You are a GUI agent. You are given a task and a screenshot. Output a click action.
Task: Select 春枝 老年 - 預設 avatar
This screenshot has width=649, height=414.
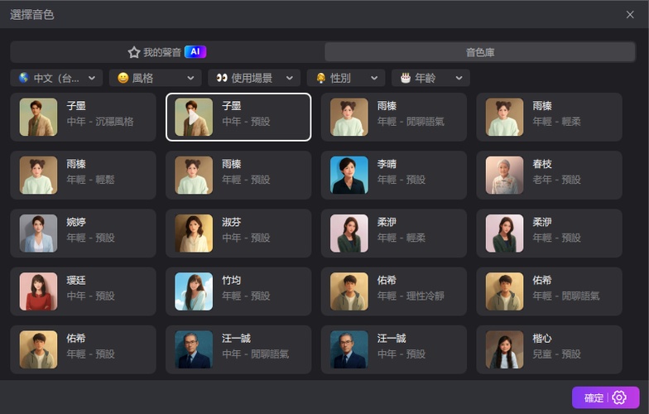505,176
